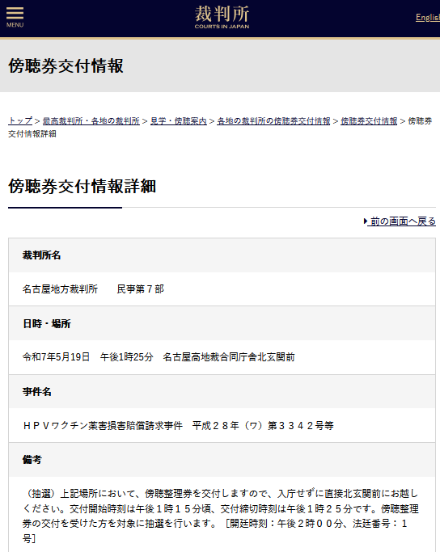Screen dimensions: 440x552
Task: Click the 裁判所 Courts in Japan logo
Action: pyautogui.click(x=222, y=17)
